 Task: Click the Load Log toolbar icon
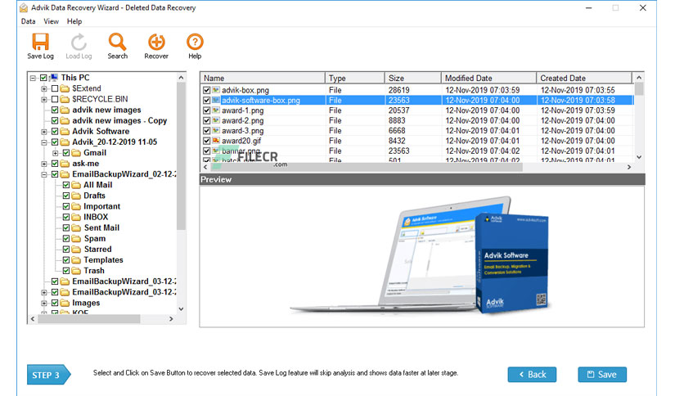point(79,42)
